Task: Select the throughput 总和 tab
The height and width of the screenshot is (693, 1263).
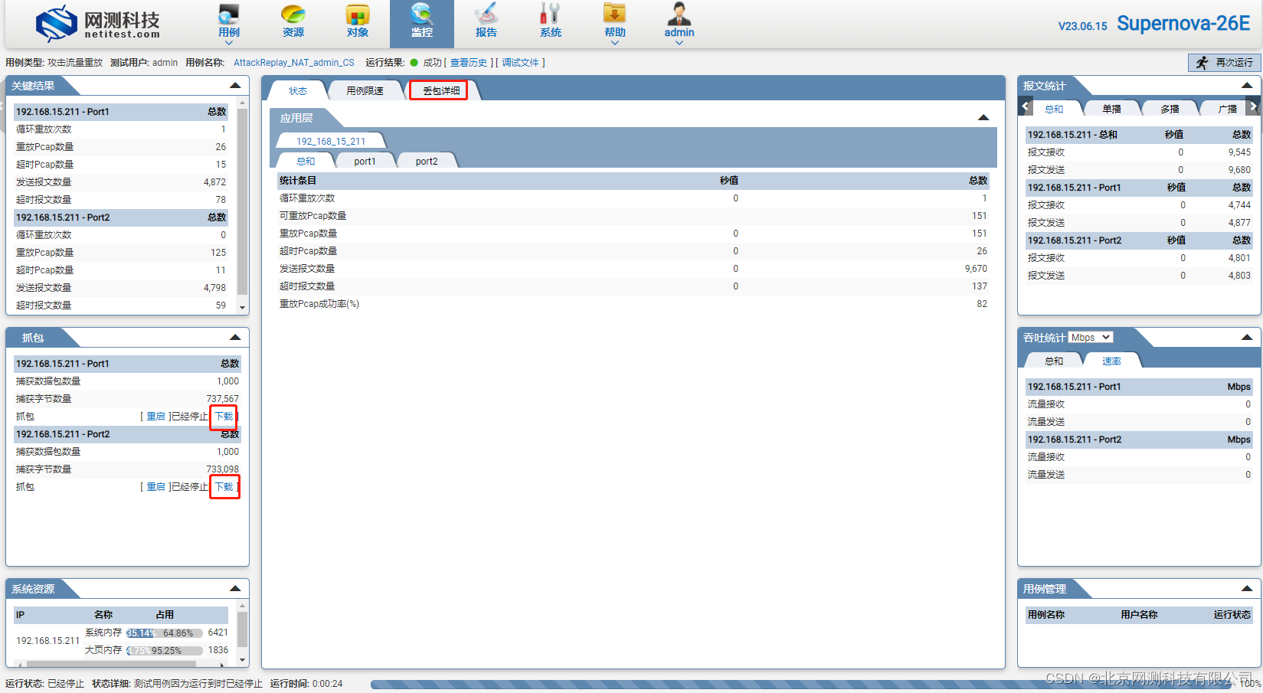Action: [1054, 361]
